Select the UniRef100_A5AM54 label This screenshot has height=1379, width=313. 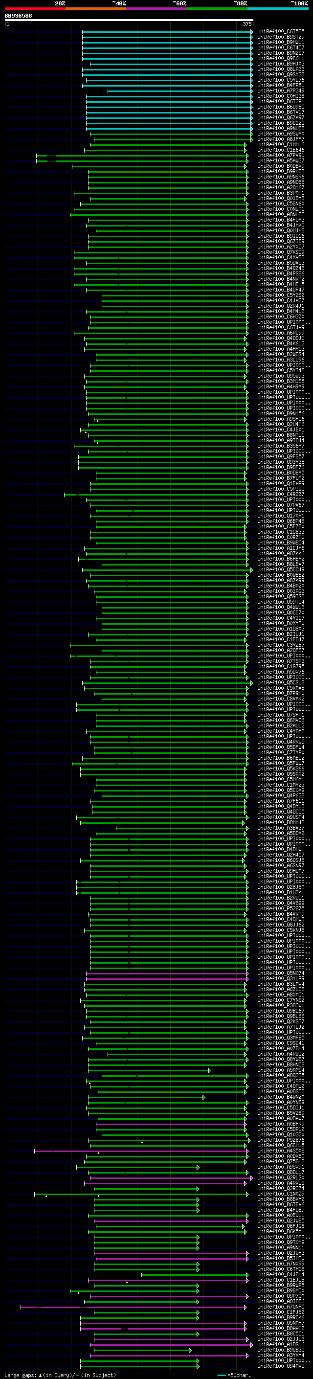coord(281,1070)
